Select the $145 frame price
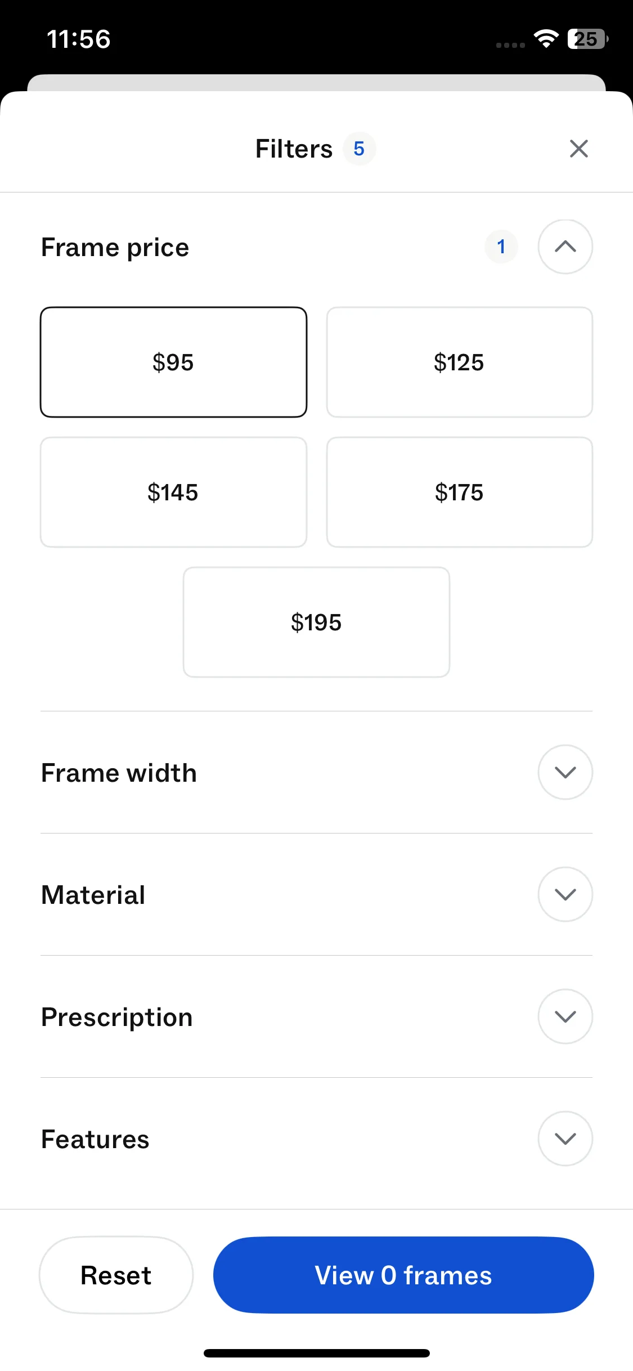This screenshot has width=633, height=1371. pos(173,492)
